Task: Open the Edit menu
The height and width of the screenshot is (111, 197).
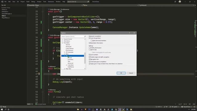Action: pos(10,2)
